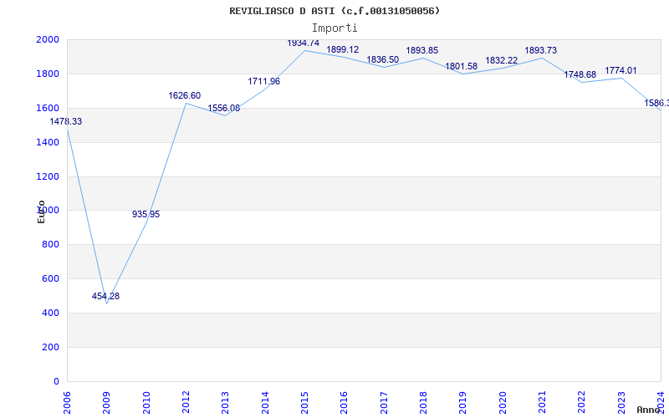The image size is (669, 418).
Task: Click y-axis value 600
Action: click(x=50, y=278)
